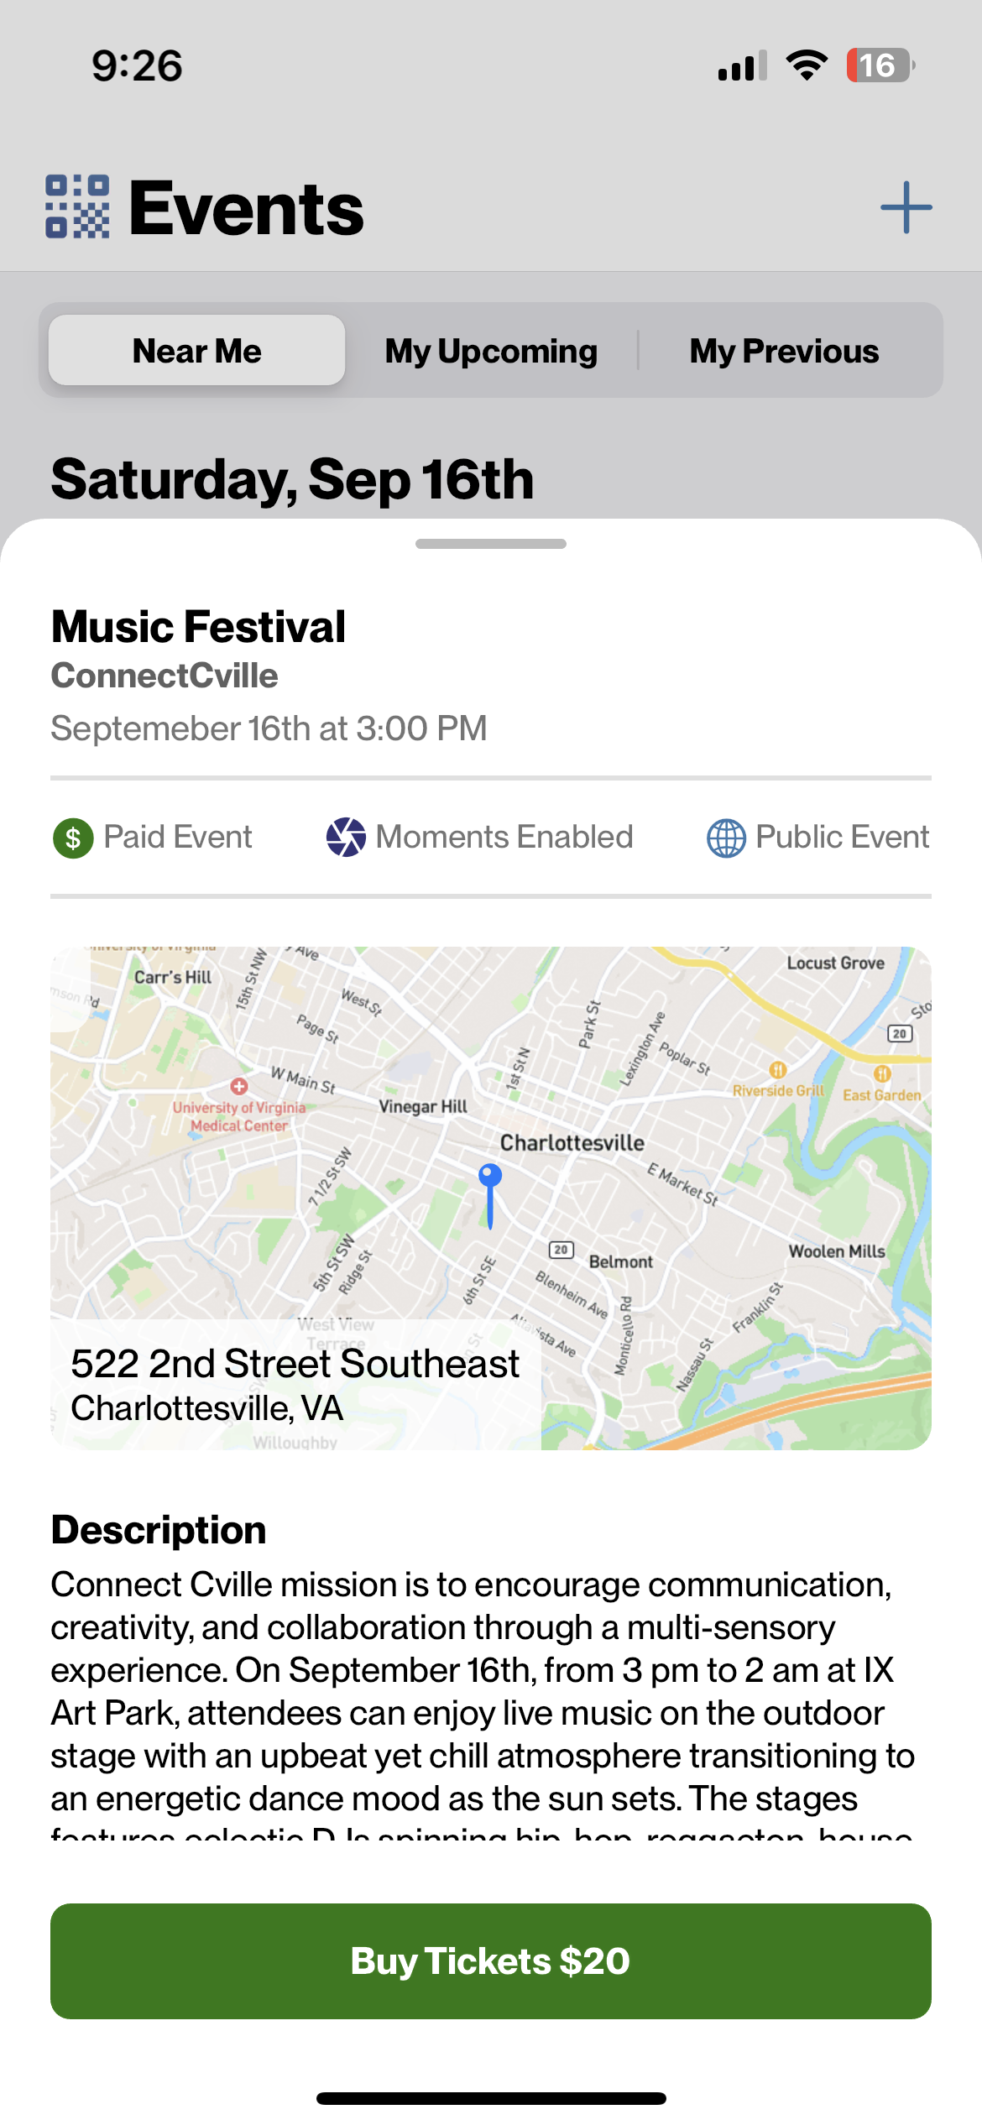Select the Near Me tab

coord(196,350)
